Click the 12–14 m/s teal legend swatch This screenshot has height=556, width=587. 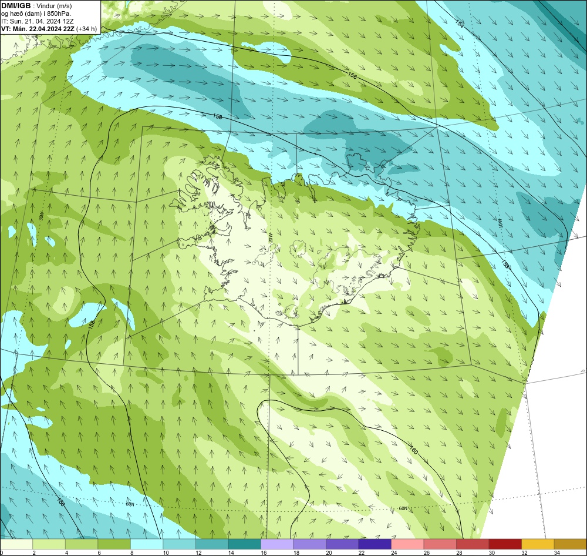[212, 544]
